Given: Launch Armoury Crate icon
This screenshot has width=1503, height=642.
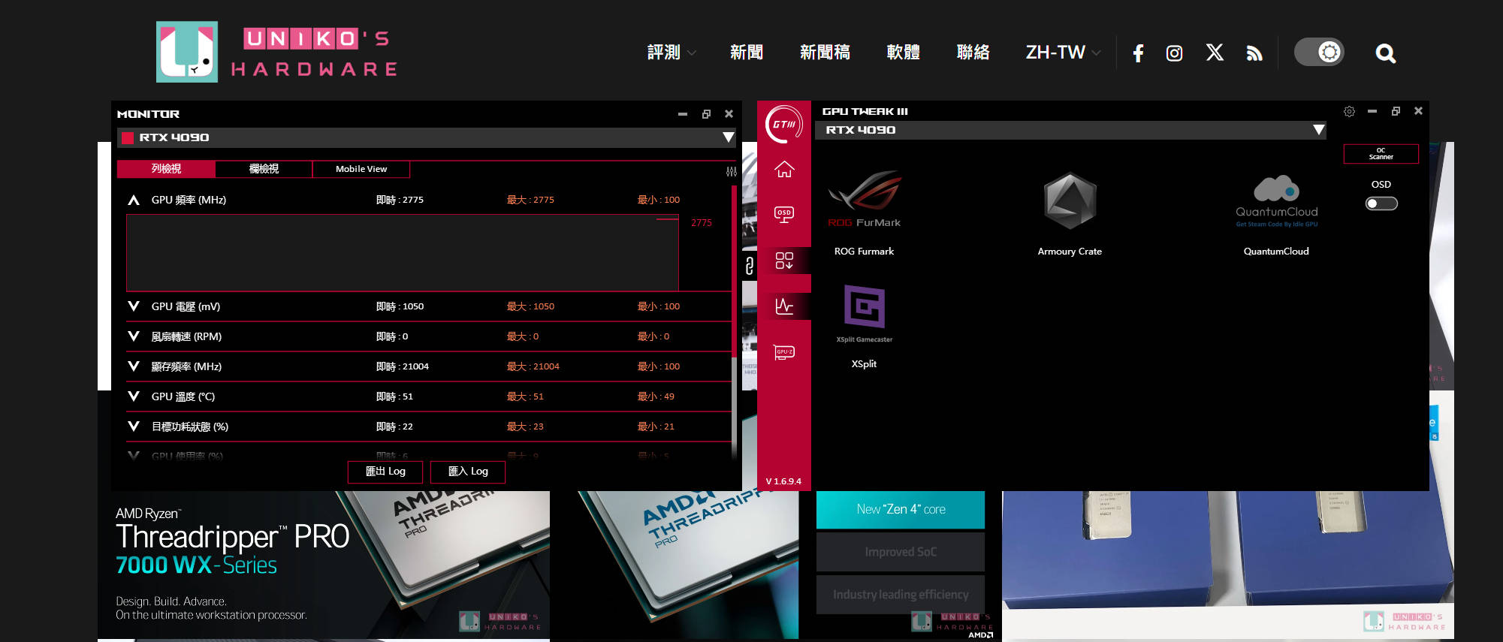Looking at the screenshot, I should click(x=1070, y=200).
